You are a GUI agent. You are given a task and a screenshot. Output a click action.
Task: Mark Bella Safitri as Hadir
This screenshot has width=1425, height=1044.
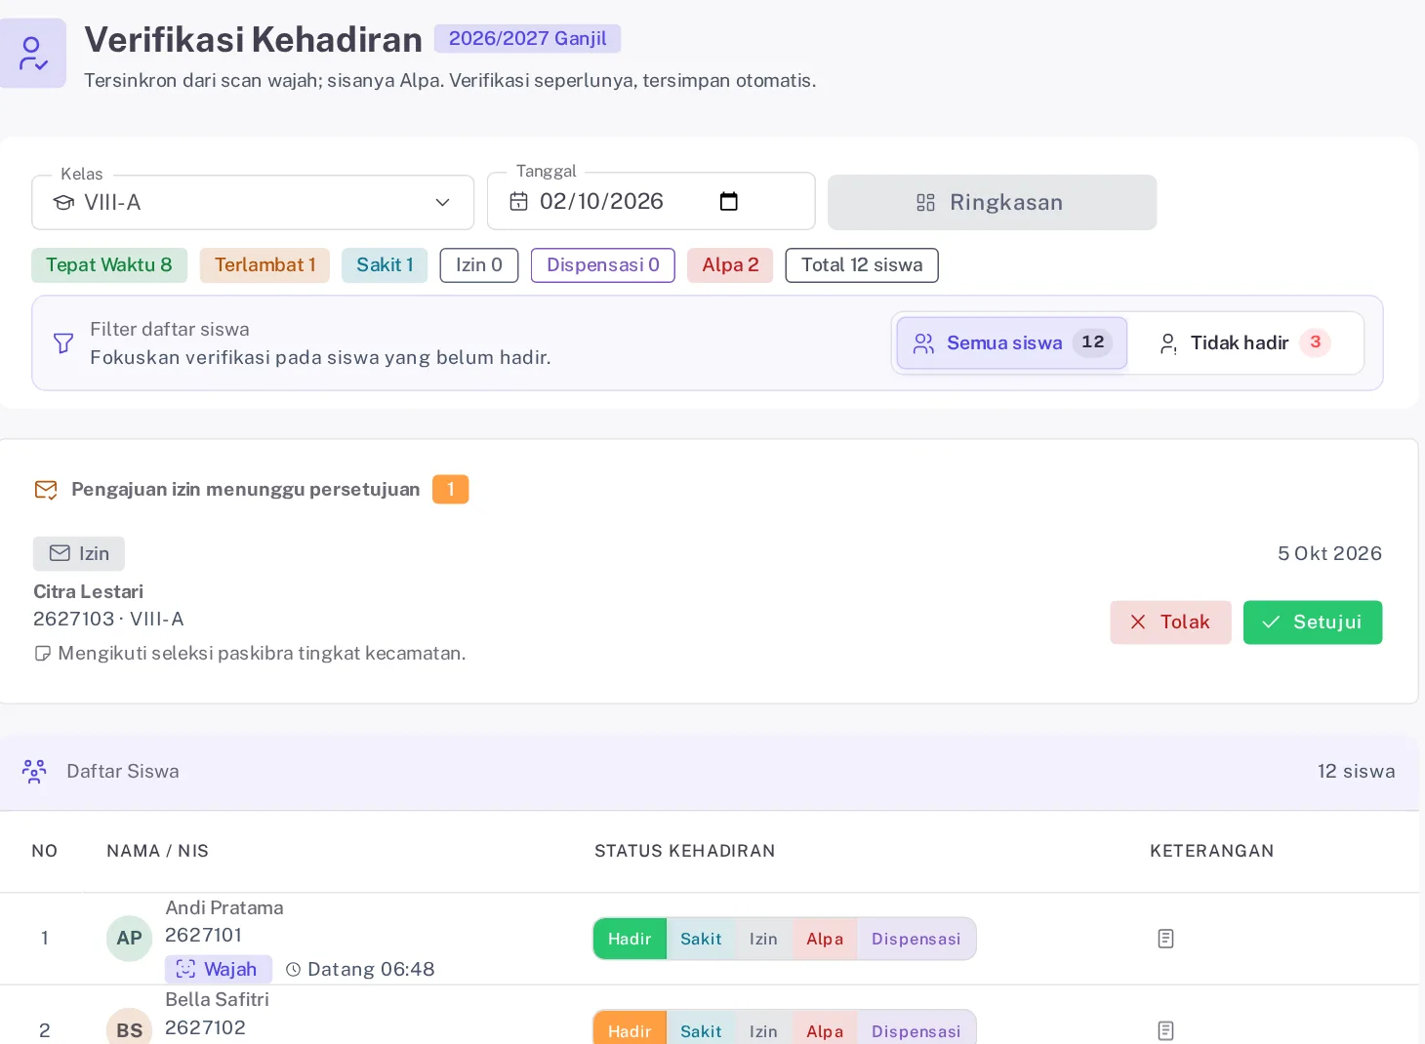pyautogui.click(x=630, y=1029)
